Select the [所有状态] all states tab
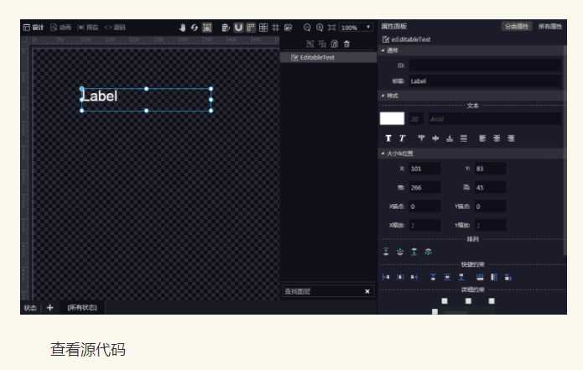The width and height of the screenshot is (583, 370). coord(82,308)
